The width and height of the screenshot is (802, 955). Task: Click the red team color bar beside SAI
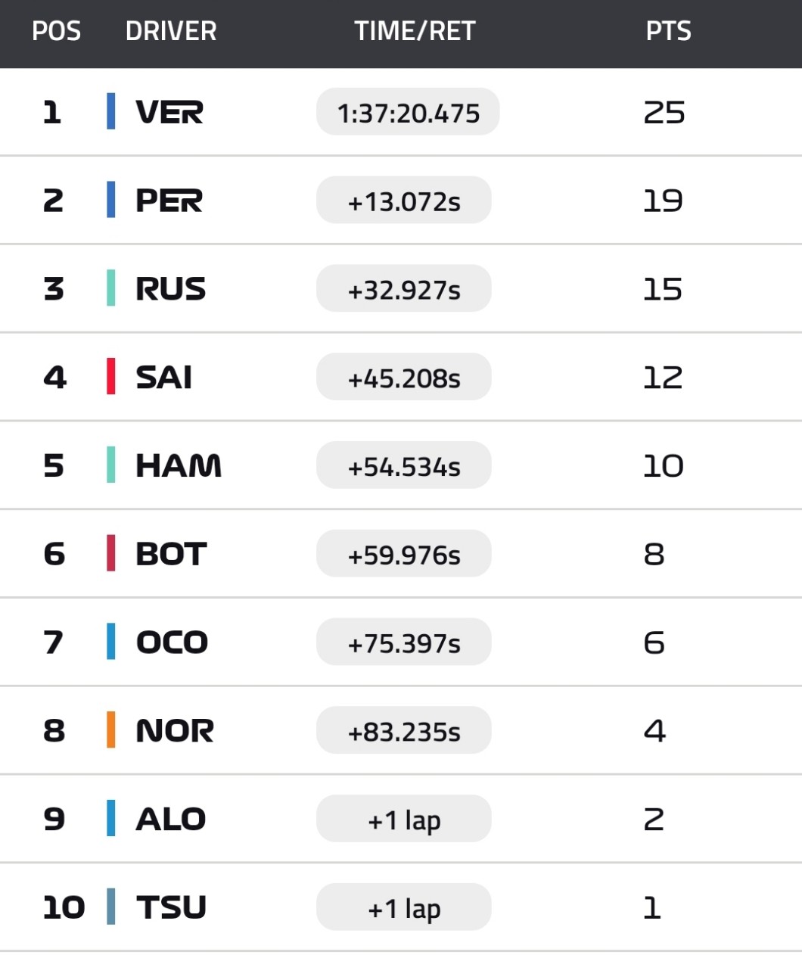[x=111, y=377]
